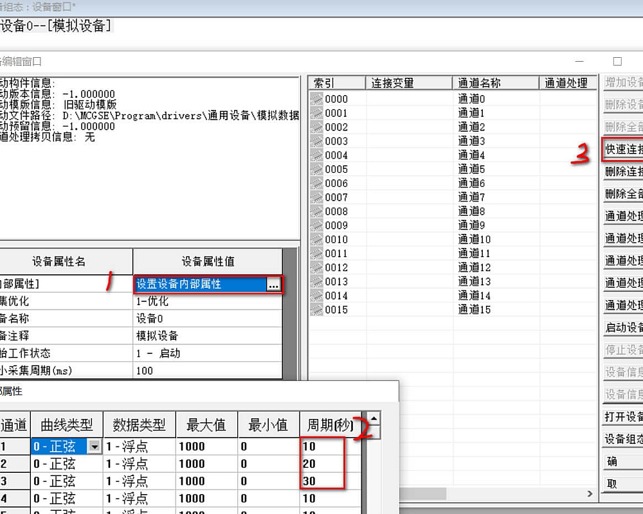643x514 pixels.
Task: Click the 删除连接 button
Action: pyautogui.click(x=623, y=172)
